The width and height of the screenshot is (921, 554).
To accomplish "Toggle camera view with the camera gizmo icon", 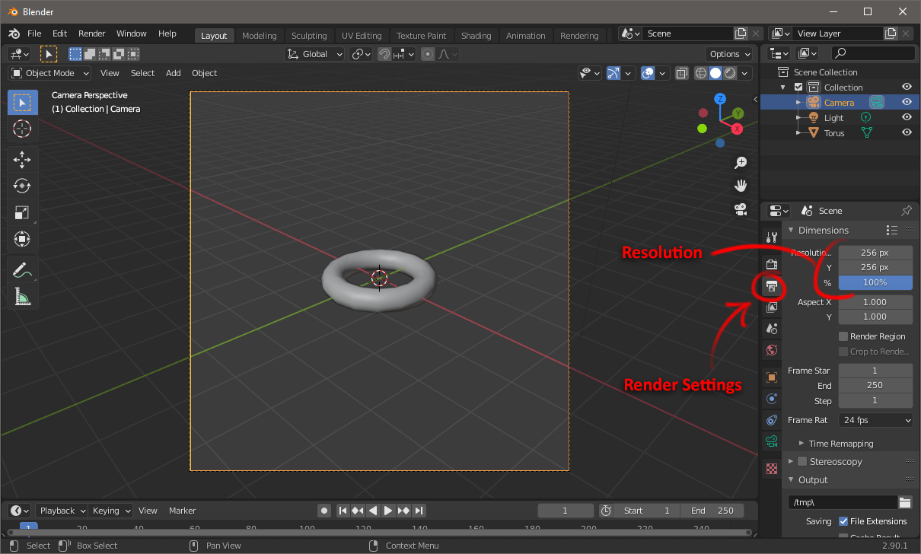I will pos(740,209).
